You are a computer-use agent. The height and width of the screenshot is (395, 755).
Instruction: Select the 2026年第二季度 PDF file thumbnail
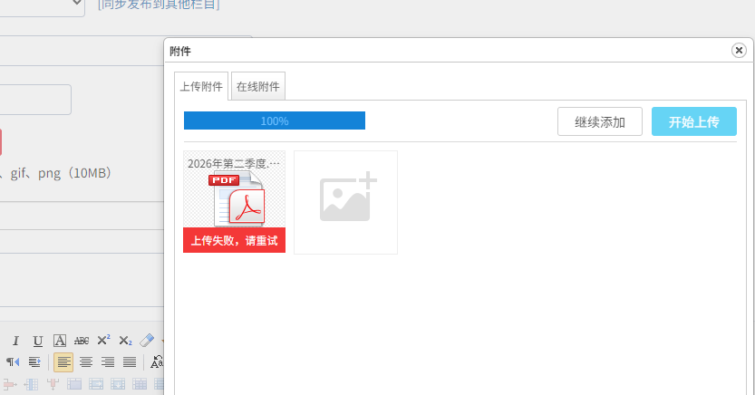[235, 202]
